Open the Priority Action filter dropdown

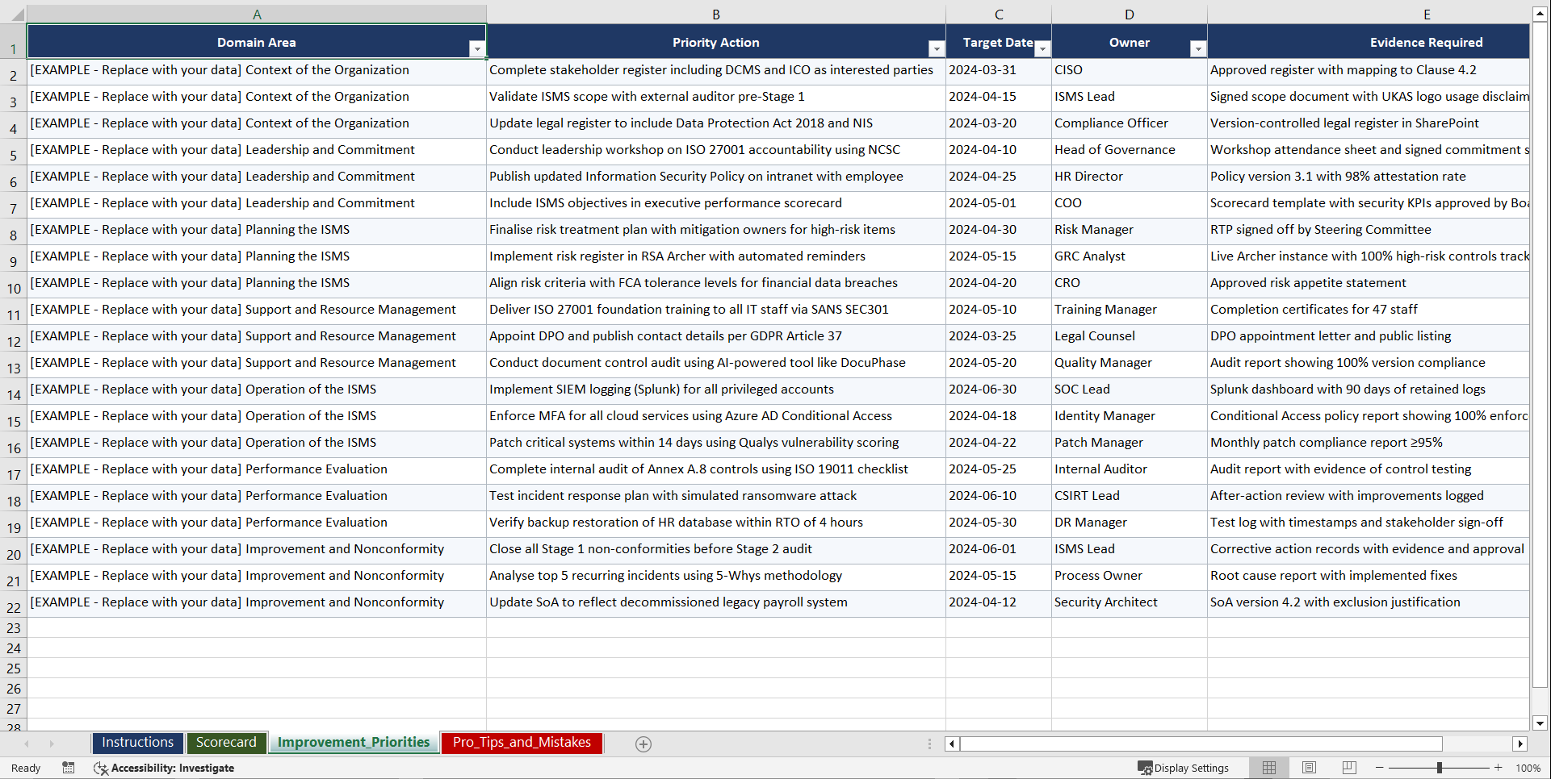pyautogui.click(x=936, y=48)
